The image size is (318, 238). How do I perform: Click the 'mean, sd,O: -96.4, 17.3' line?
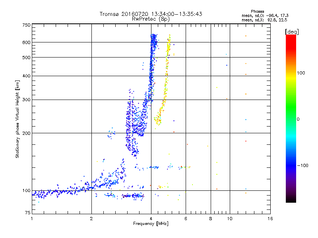click(x=265, y=15)
